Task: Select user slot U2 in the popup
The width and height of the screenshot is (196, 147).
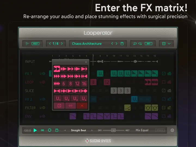Action: click(67, 99)
